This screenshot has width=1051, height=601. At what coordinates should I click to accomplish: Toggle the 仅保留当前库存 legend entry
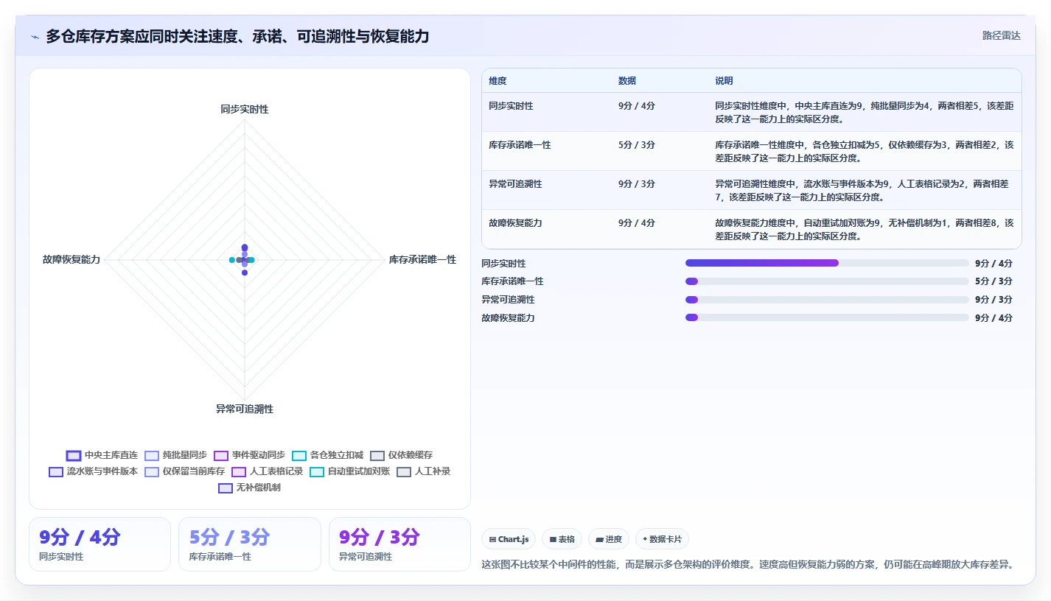184,471
